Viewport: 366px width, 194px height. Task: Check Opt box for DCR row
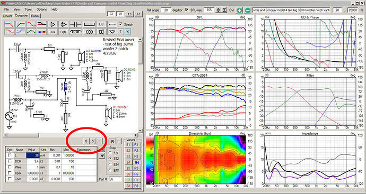(10, 161)
